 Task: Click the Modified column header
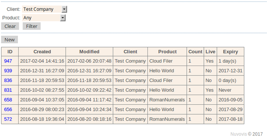89,52
